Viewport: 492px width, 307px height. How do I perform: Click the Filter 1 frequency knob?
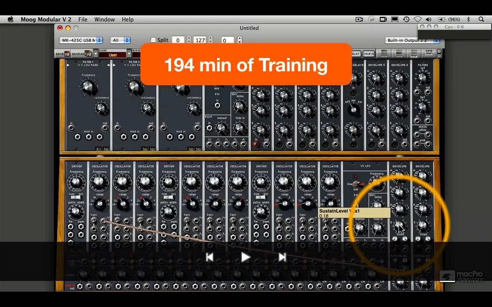[x=88, y=86]
